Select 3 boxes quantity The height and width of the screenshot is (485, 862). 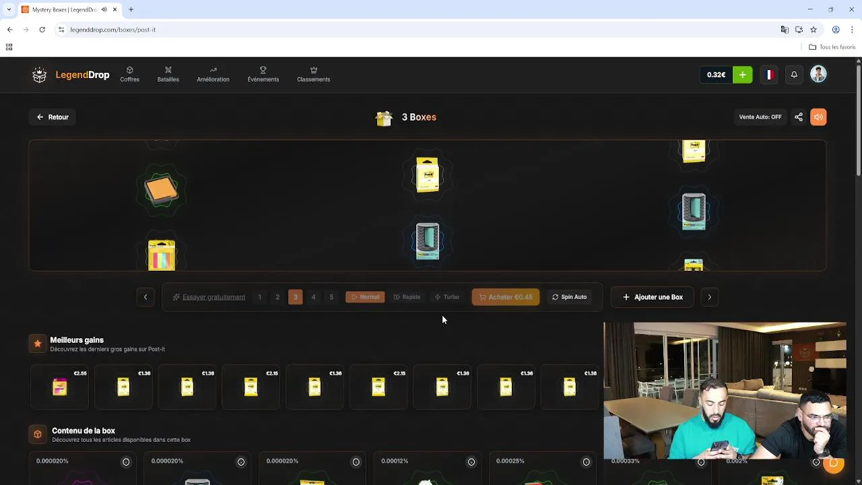pos(295,297)
